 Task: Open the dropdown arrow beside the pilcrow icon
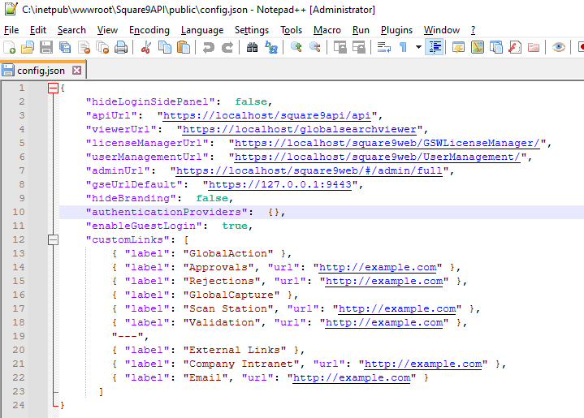418,48
